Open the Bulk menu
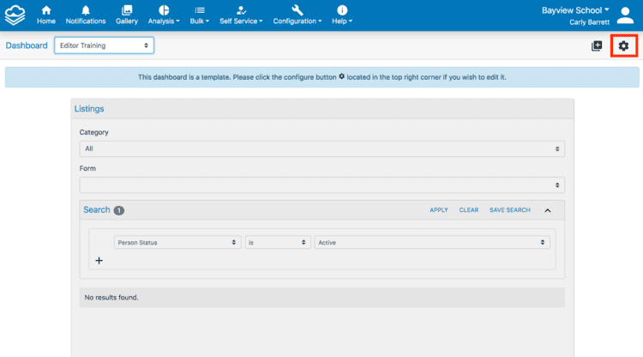Viewport: 643px width, 357px height. pos(199,15)
